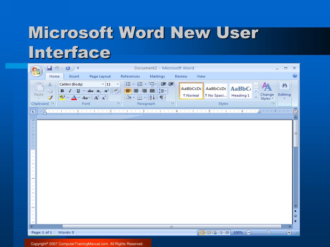Open the Font dialog launcher
The height and width of the screenshot is (247, 330).
(x=119, y=103)
